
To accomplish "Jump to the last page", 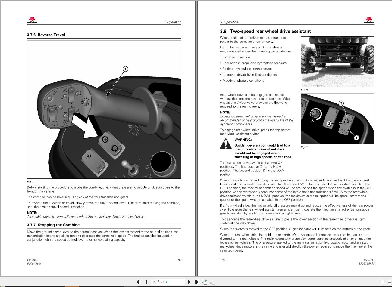I will pyautogui.click(x=196, y=282).
